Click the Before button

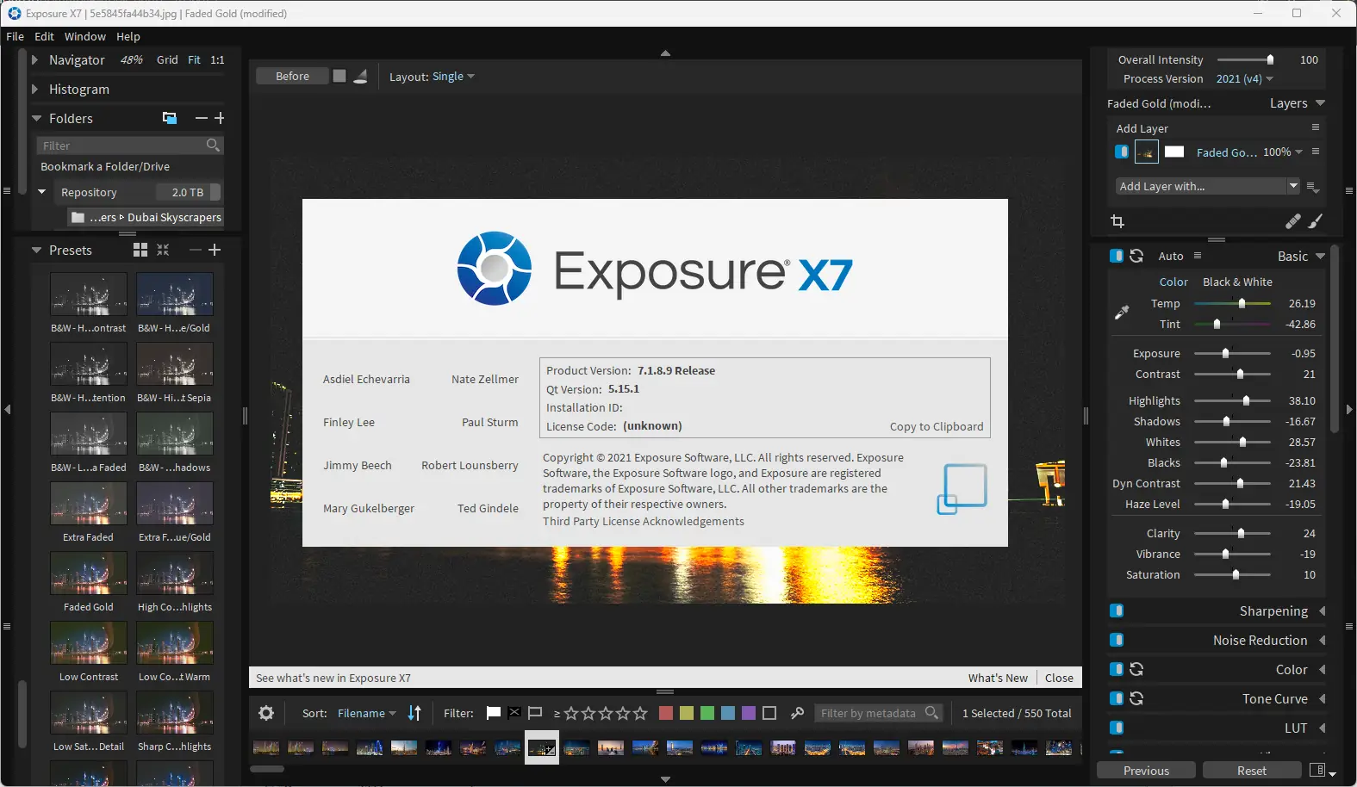click(x=292, y=76)
